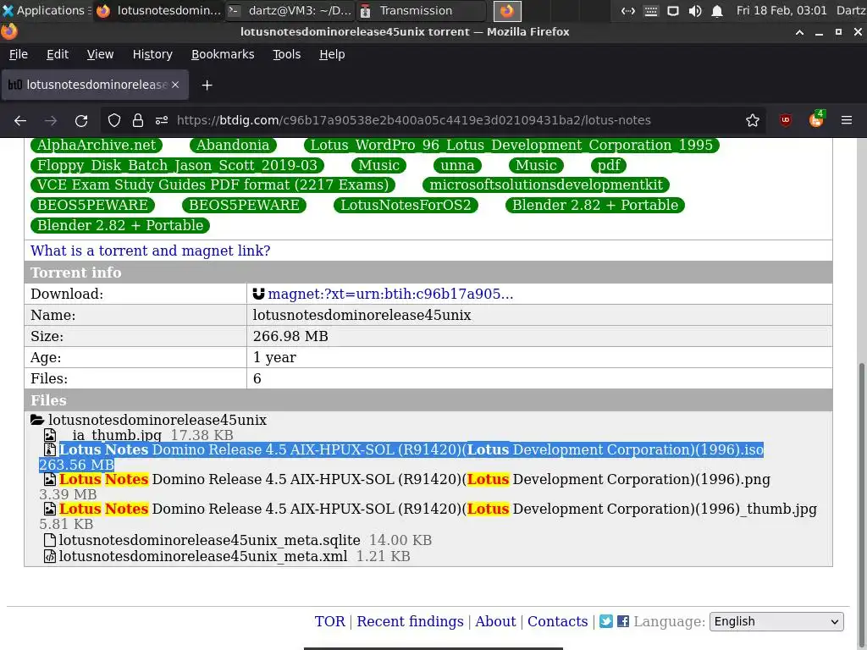Open a new browser tab
This screenshot has width=867, height=650.
[207, 85]
